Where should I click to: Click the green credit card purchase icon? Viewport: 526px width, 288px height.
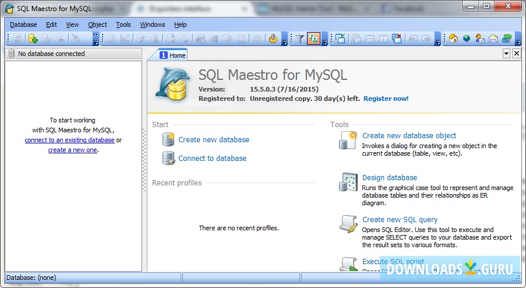tap(507, 38)
